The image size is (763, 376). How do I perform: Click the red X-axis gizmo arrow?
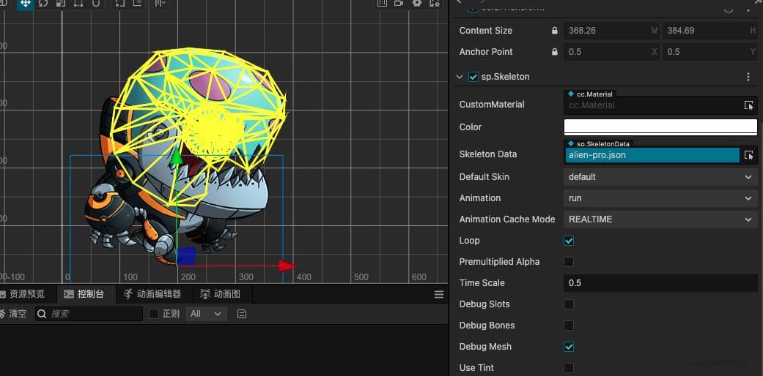tap(287, 266)
